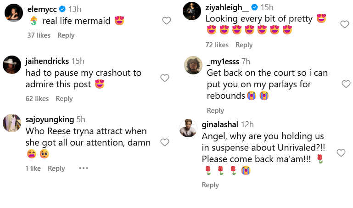The height and width of the screenshot is (208, 353).
Task: View 62 likes on jaihendricks' comment
Action: pyautogui.click(x=37, y=99)
